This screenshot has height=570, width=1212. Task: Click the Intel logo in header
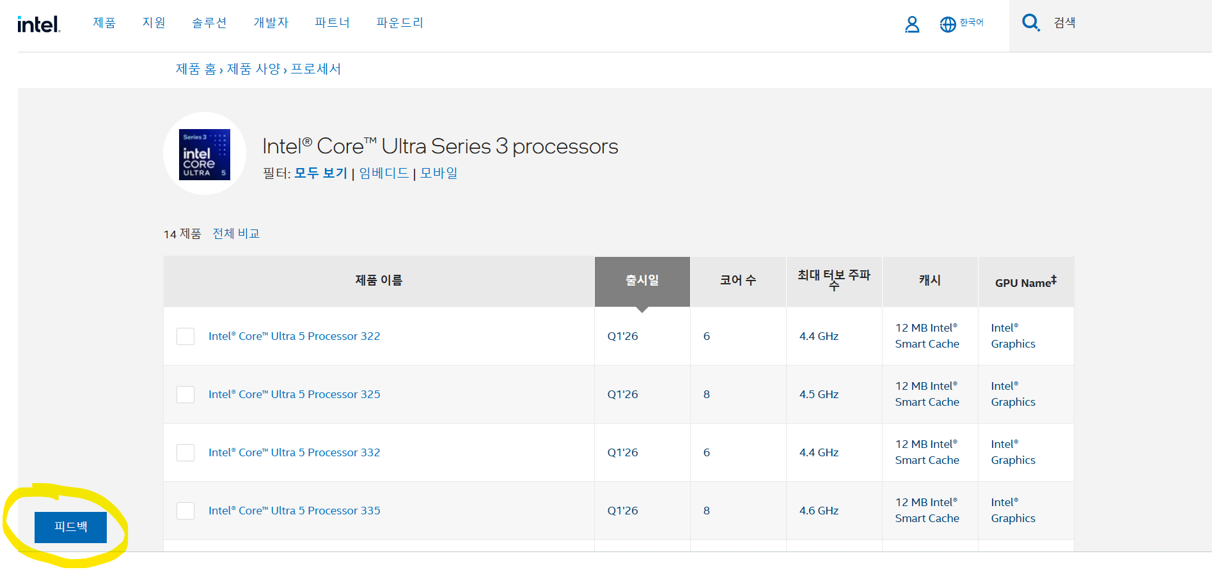click(39, 24)
